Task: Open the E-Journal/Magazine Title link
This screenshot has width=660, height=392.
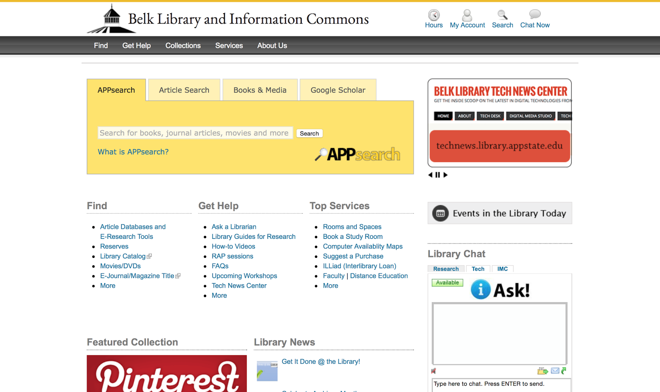Action: [x=137, y=276]
